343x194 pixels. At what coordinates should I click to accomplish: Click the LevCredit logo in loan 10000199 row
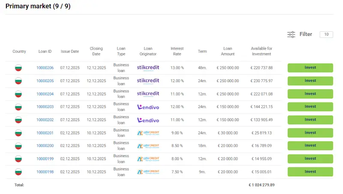tap(148, 159)
